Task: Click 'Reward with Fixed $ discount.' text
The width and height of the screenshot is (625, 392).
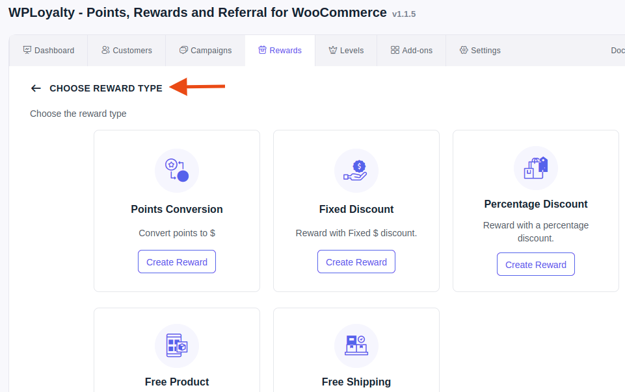Action: [356, 233]
